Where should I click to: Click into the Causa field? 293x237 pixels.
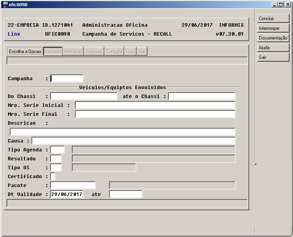pos(133,141)
